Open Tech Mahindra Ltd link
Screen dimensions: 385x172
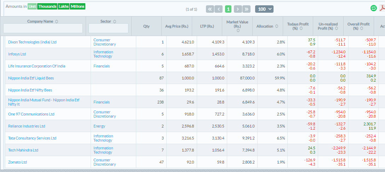[23, 150]
